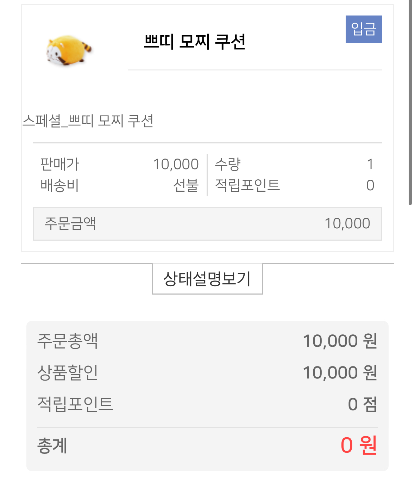Click the 주문금액 label
The image size is (415, 494).
tap(70, 223)
